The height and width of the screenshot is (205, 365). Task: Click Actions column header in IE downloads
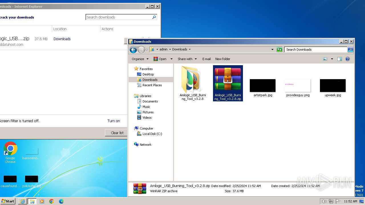(x=108, y=29)
